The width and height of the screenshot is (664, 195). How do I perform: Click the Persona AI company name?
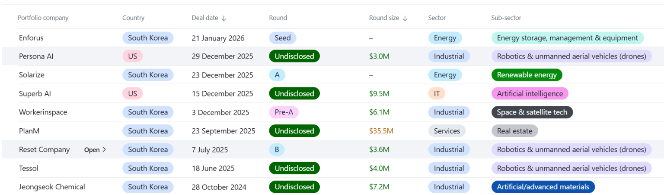pos(36,56)
